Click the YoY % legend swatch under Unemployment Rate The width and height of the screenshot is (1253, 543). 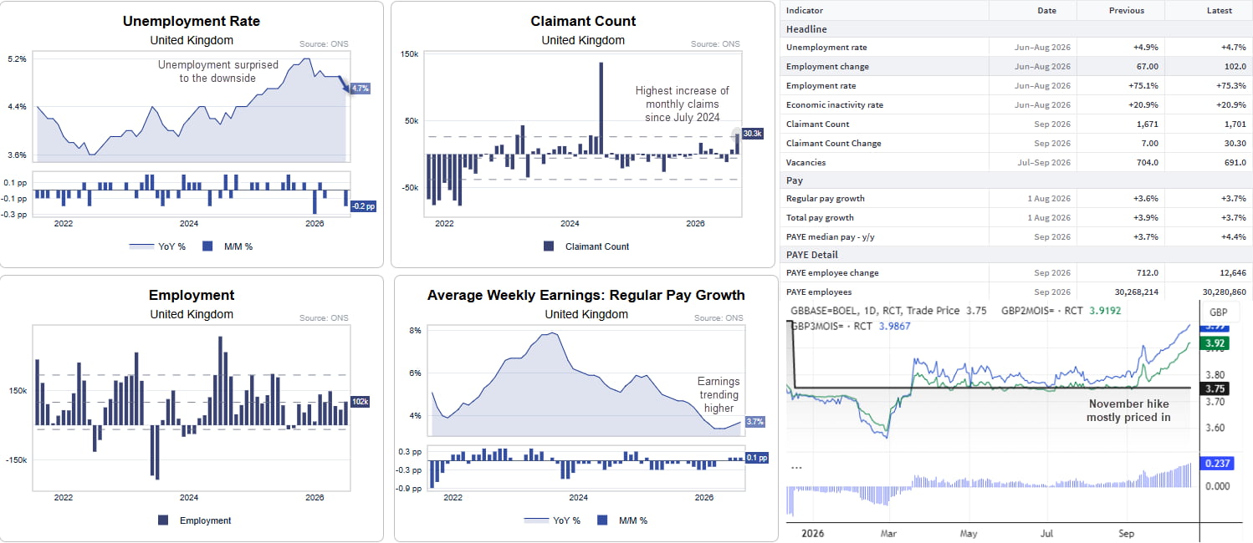pos(141,246)
